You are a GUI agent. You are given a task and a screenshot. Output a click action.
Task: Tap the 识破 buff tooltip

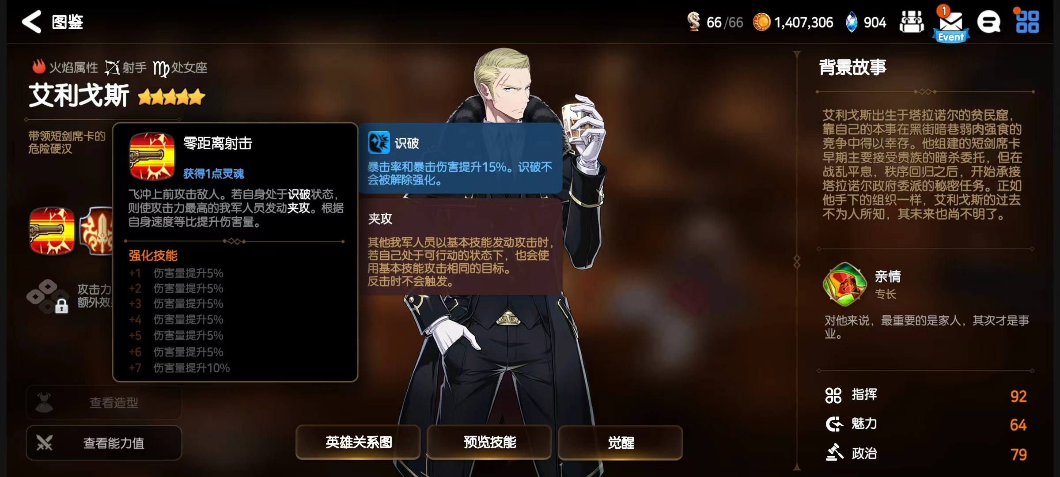pyautogui.click(x=461, y=158)
